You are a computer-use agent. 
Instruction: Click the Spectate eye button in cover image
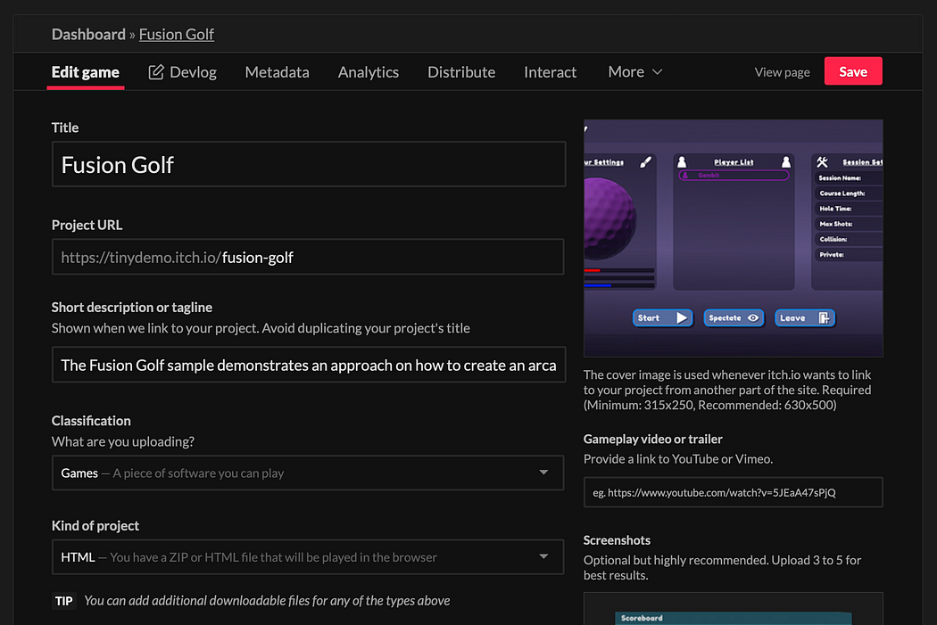(x=734, y=318)
